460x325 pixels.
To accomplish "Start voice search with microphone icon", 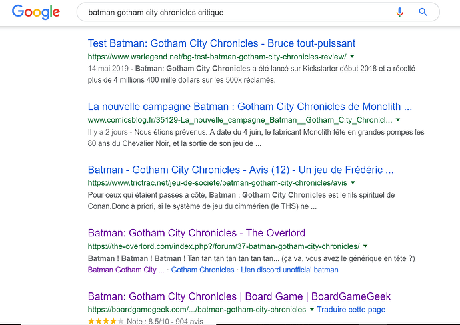I will (400, 12).
